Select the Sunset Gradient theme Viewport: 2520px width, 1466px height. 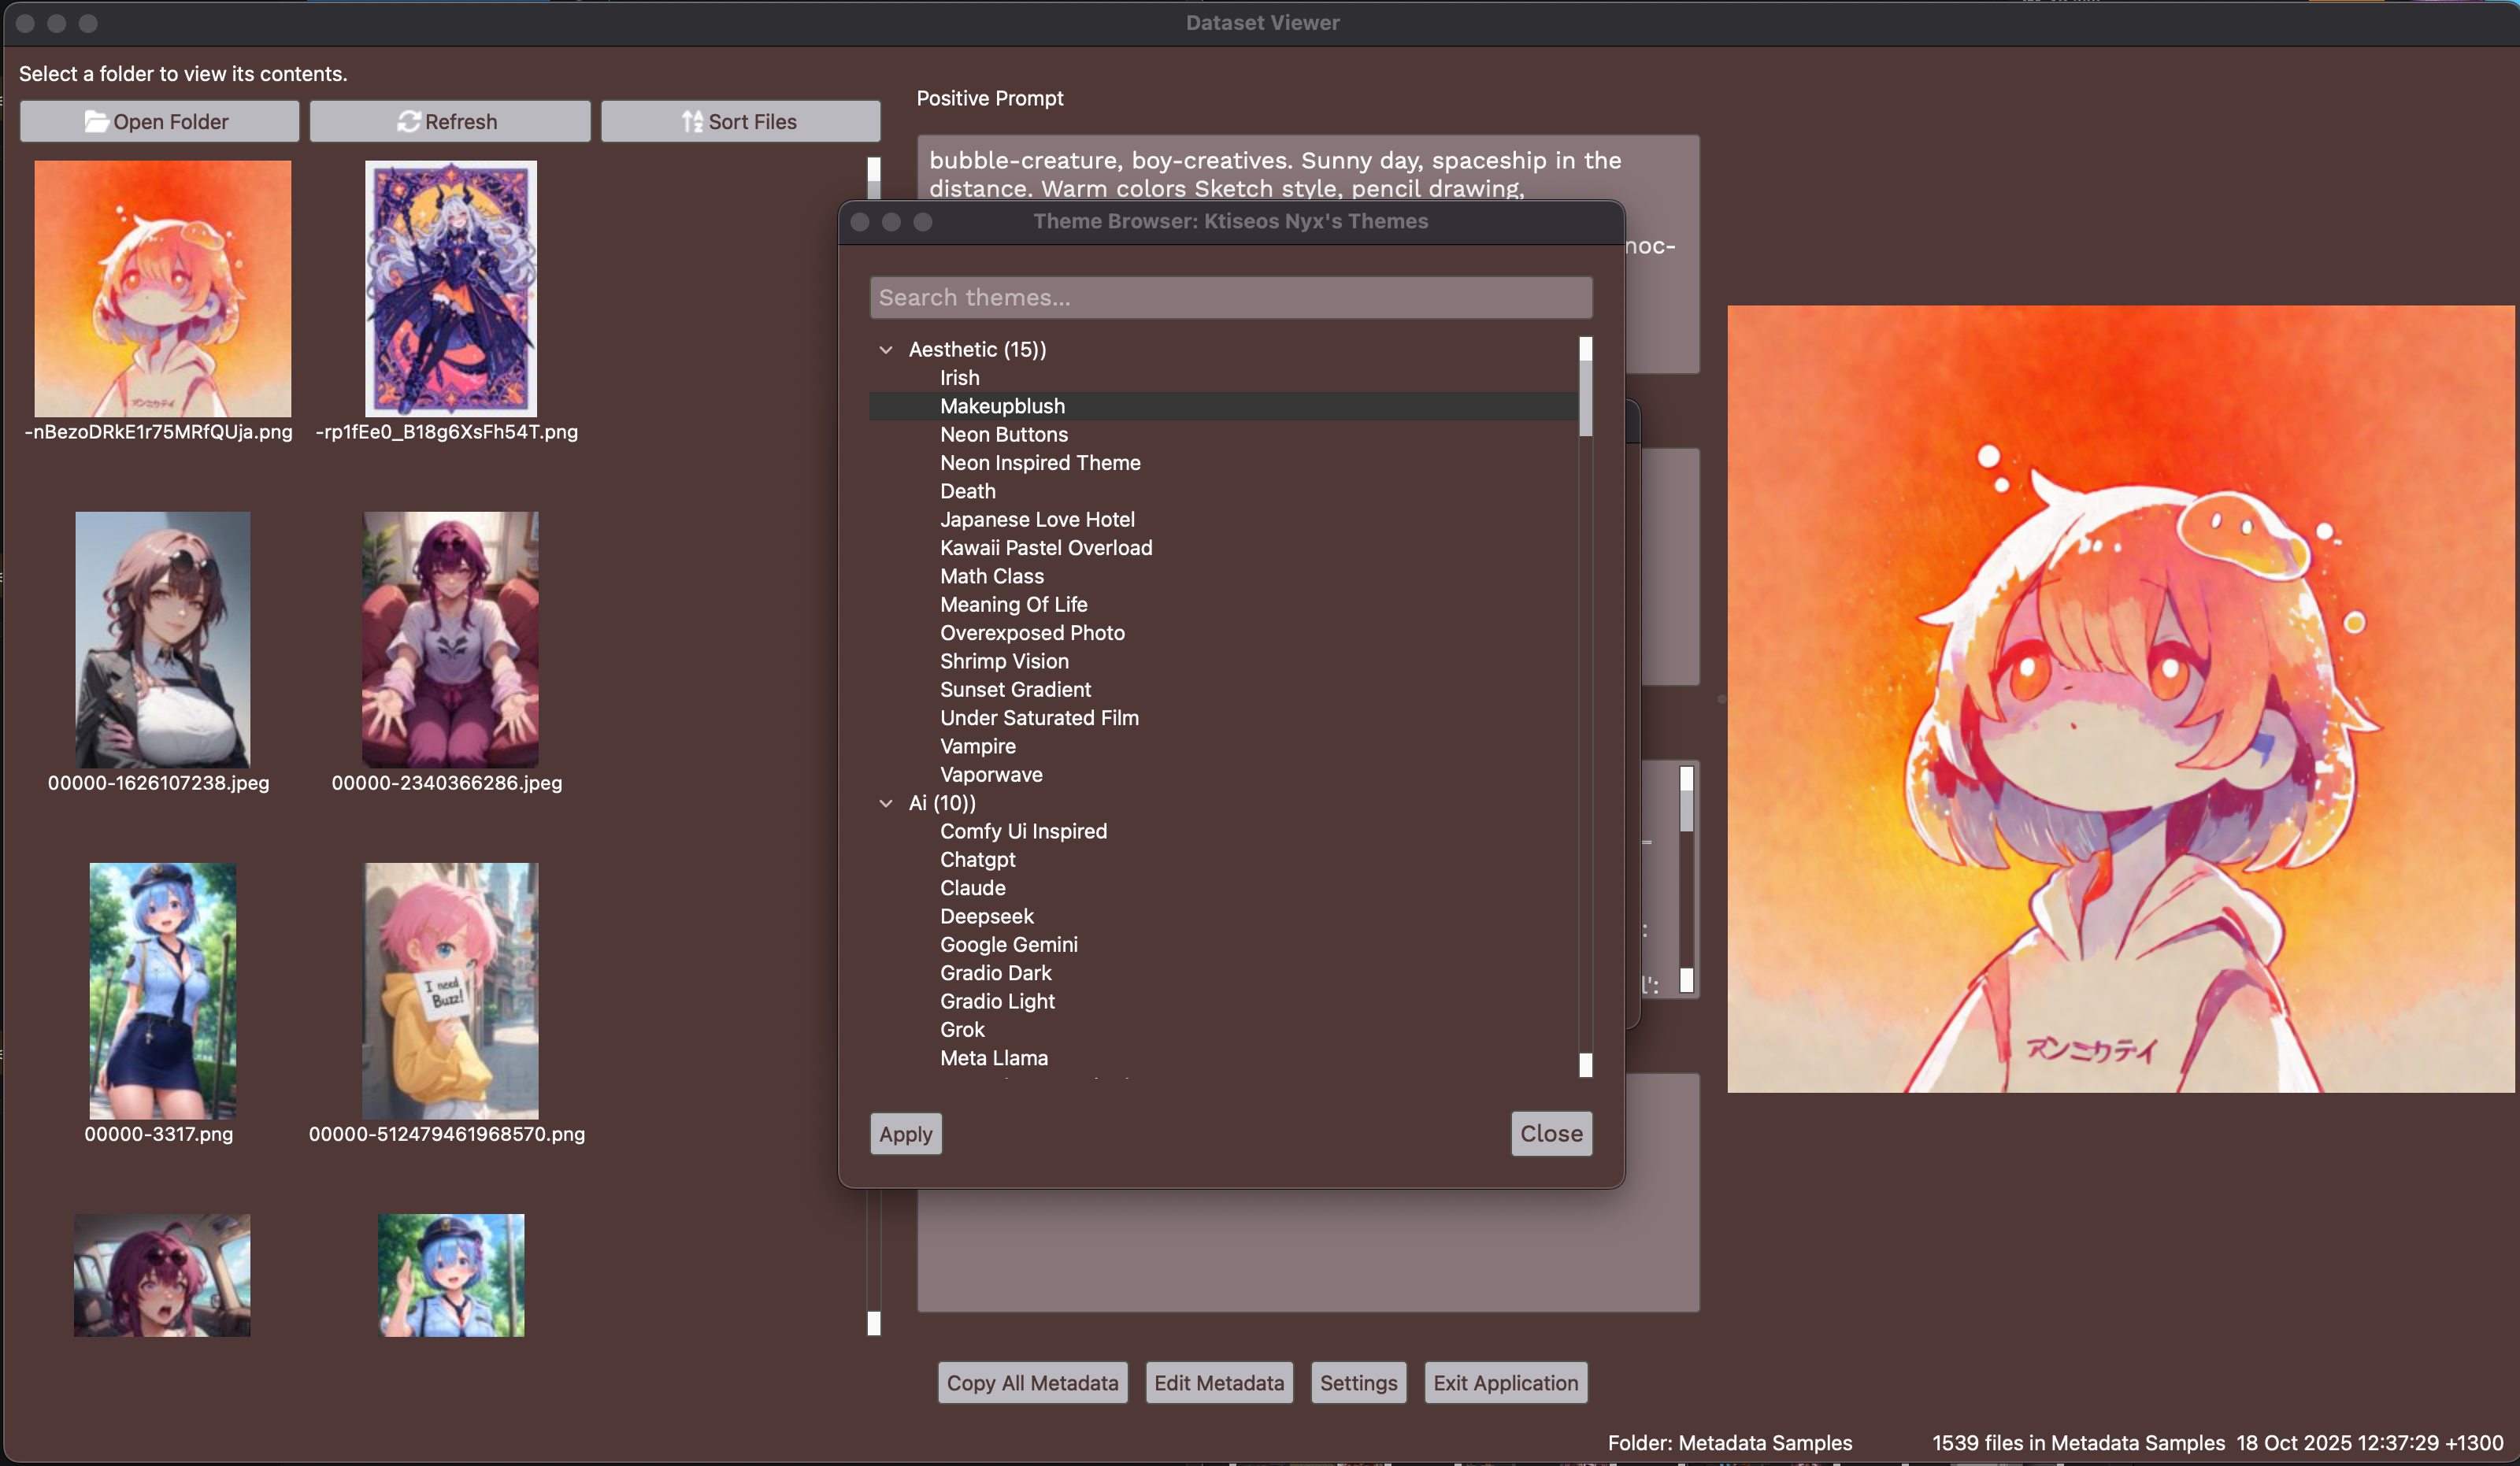[x=1015, y=689]
